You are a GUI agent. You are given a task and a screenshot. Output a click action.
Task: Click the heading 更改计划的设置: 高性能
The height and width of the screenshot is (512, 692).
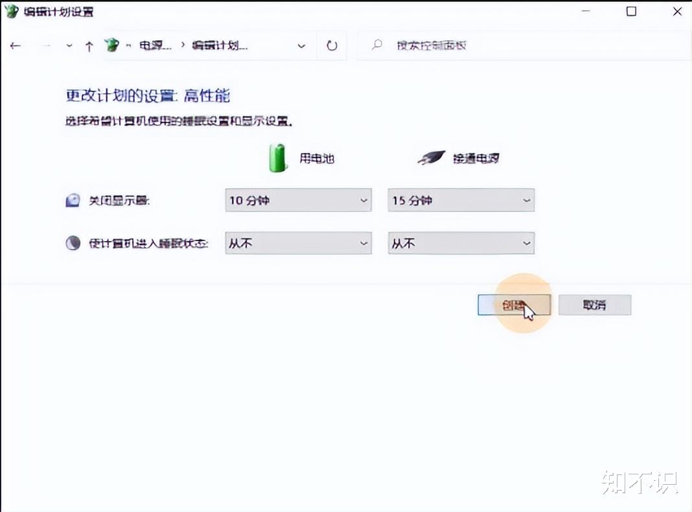[148, 95]
